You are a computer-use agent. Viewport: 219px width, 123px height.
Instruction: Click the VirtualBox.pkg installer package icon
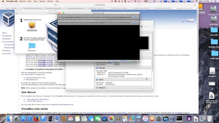pyautogui.click(x=32, y=26)
